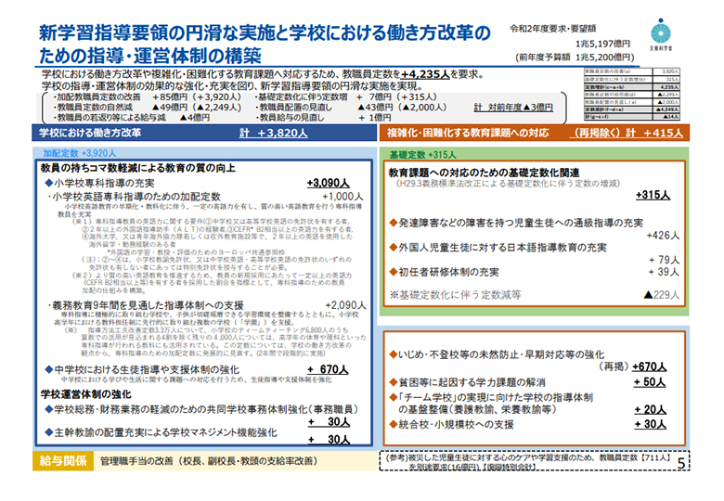Click the '+ 670人' figure in the left panel
The image size is (724, 501).
coord(328,370)
